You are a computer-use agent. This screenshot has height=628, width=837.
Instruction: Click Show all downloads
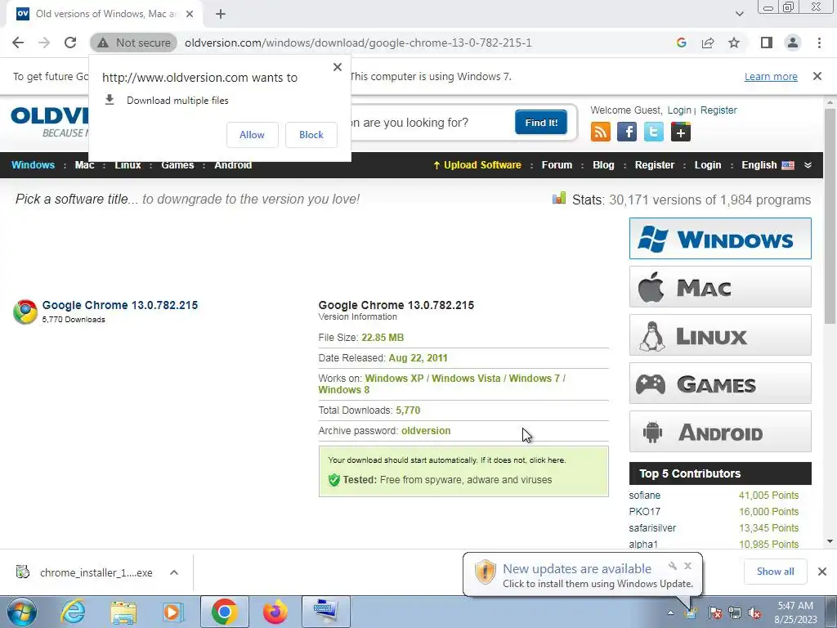pos(775,572)
